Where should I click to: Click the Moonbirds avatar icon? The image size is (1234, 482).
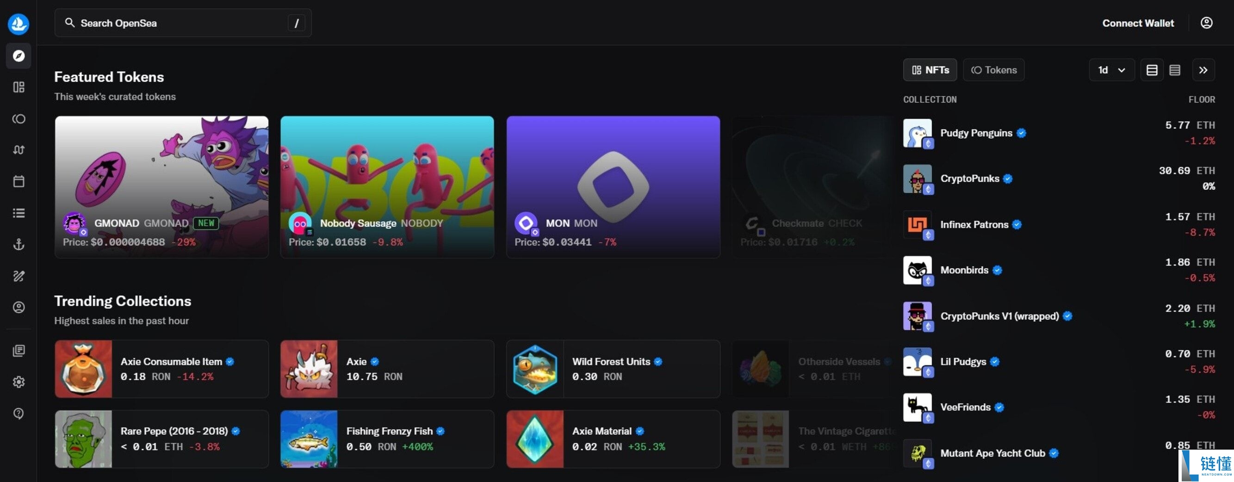pos(918,270)
